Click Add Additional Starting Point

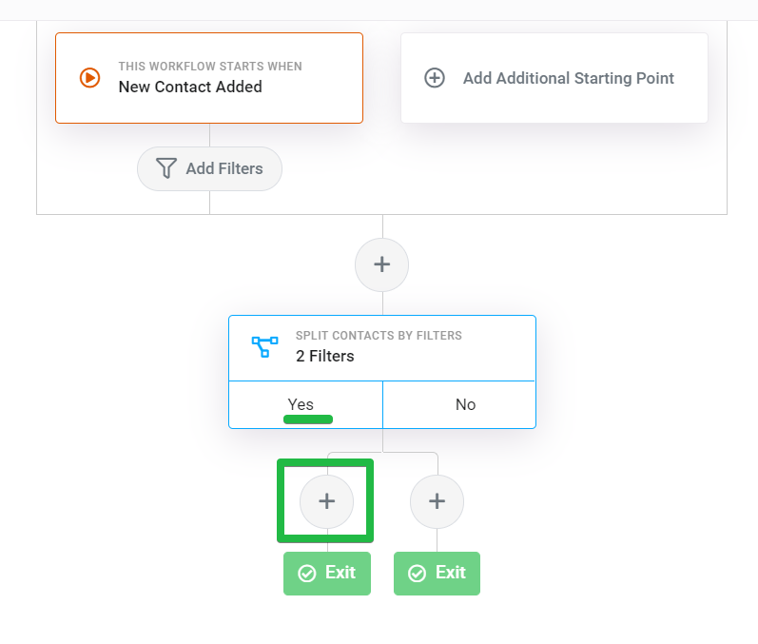(x=554, y=78)
